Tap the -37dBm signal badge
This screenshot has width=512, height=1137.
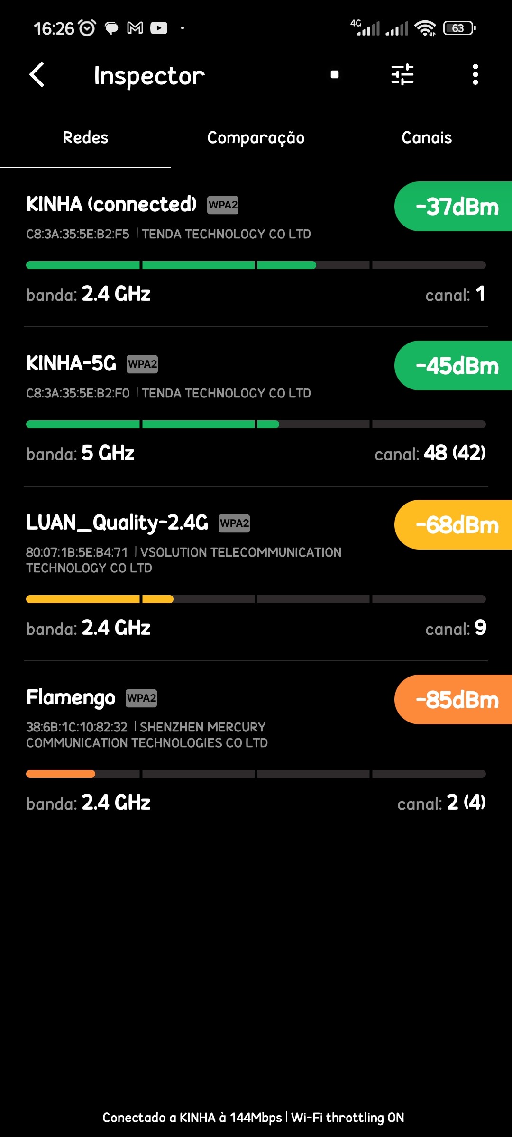coord(456,207)
